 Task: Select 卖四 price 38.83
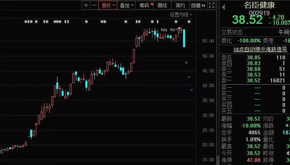tap(254, 63)
